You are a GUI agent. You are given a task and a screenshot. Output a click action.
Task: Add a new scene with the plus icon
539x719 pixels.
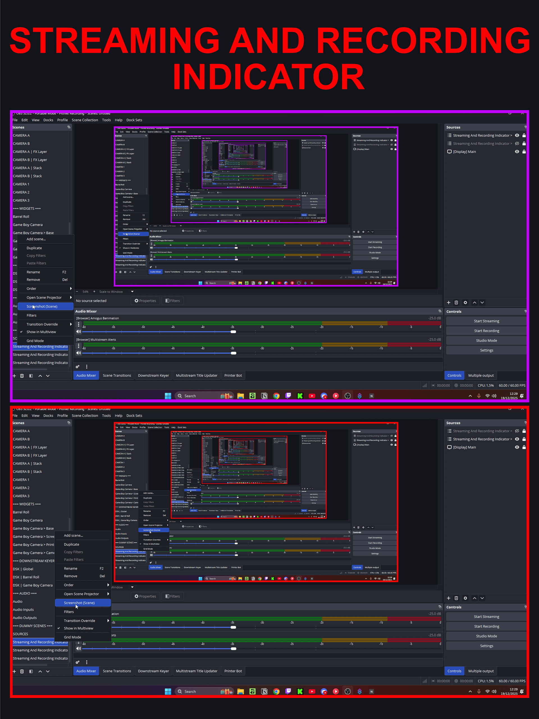point(14,376)
